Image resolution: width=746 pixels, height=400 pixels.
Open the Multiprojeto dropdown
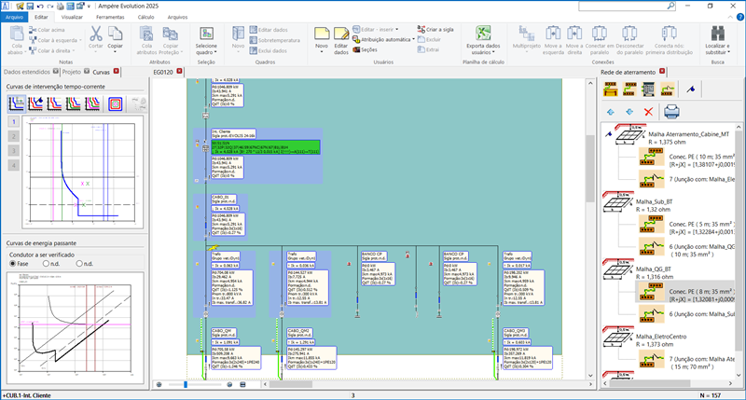pos(527,51)
